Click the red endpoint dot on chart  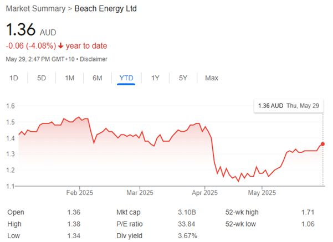(x=323, y=144)
